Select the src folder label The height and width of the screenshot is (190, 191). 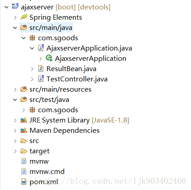34,141
